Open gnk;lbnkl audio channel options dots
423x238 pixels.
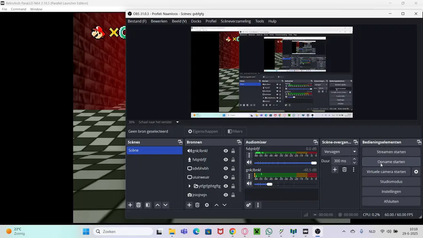[249, 176]
